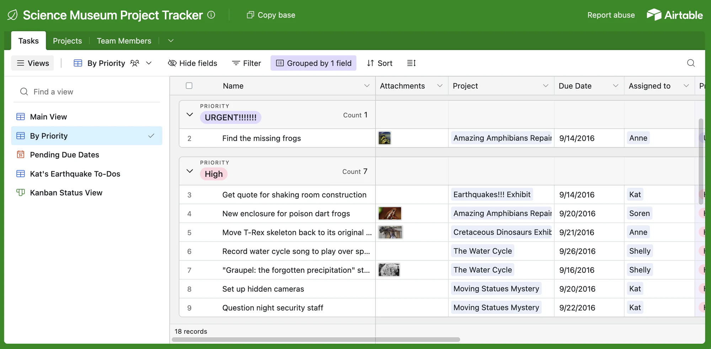Viewport: 711px width, 349px height.
Task: Click the Hide fields button
Action: (192, 63)
